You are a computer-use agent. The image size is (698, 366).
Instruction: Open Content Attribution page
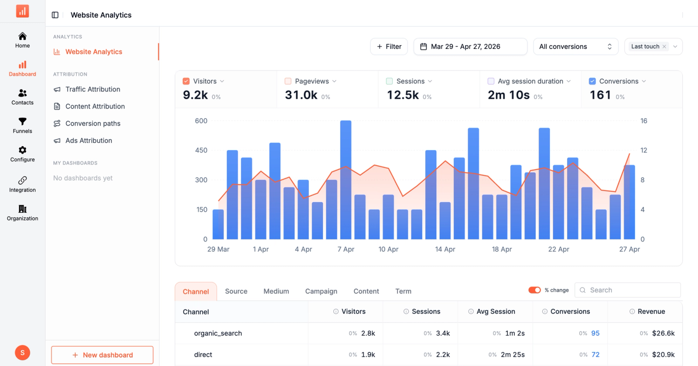pos(95,106)
